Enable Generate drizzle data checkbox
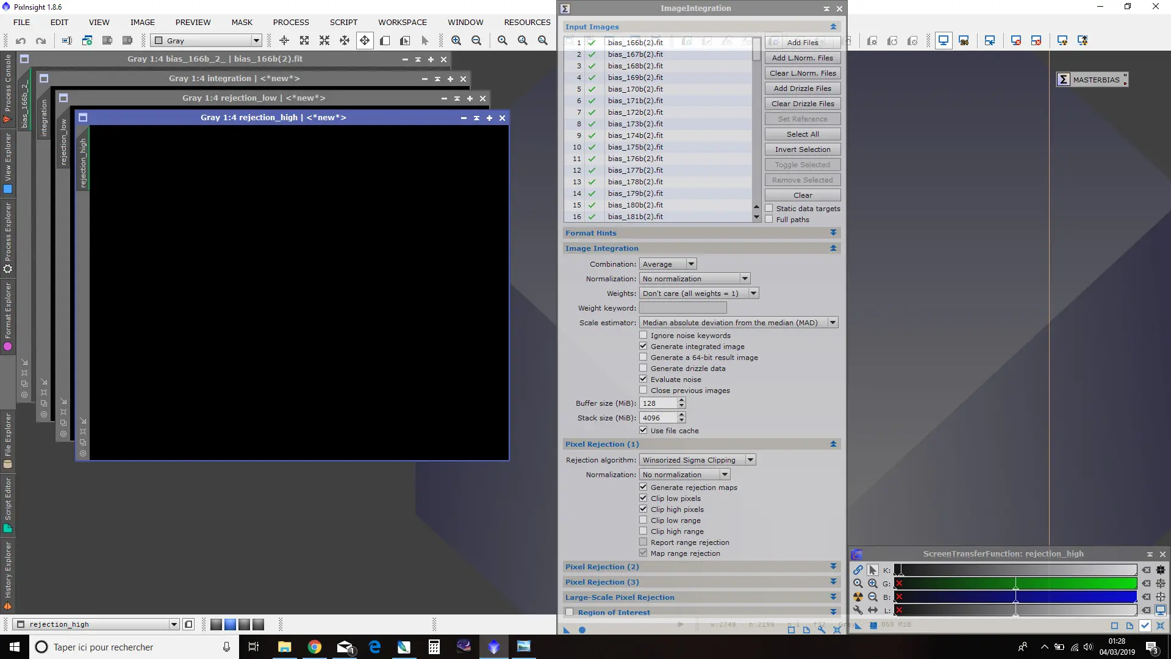 (x=643, y=368)
